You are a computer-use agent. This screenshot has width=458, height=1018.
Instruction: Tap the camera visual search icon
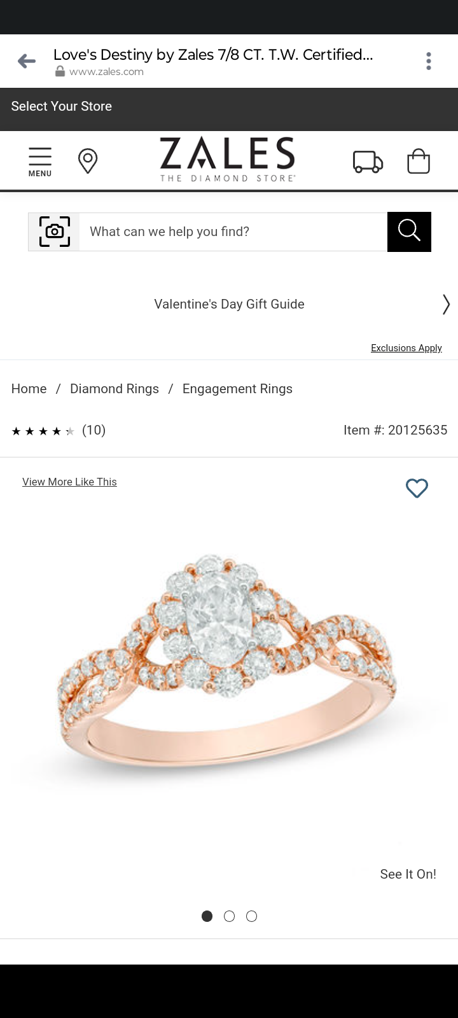[55, 232]
